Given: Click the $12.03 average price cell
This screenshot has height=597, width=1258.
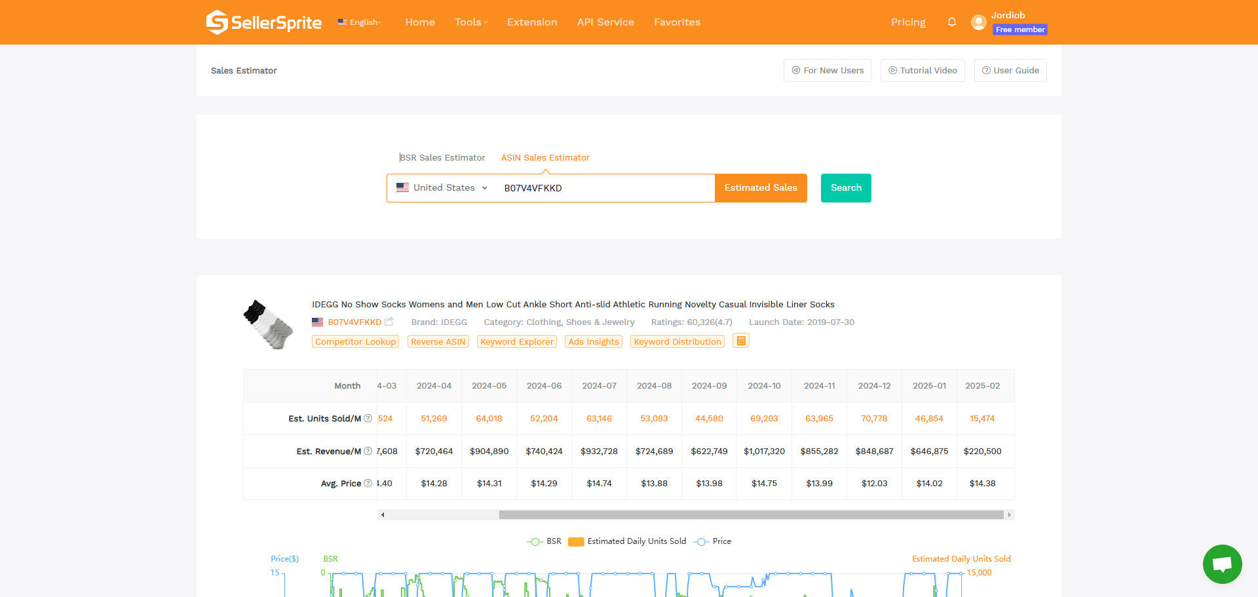Looking at the screenshot, I should click(x=874, y=484).
